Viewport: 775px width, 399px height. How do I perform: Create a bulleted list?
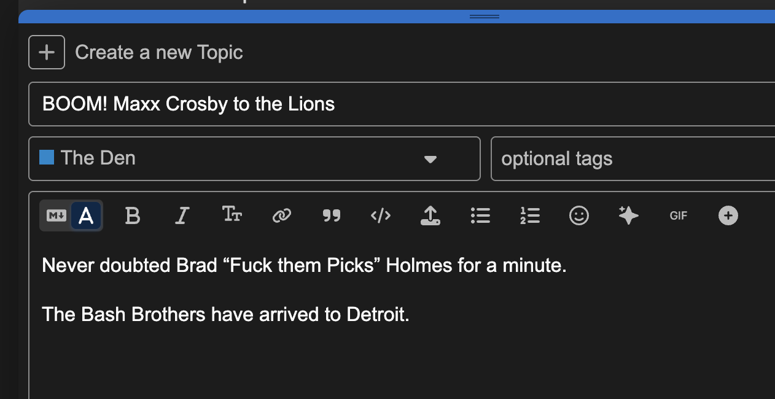point(480,215)
